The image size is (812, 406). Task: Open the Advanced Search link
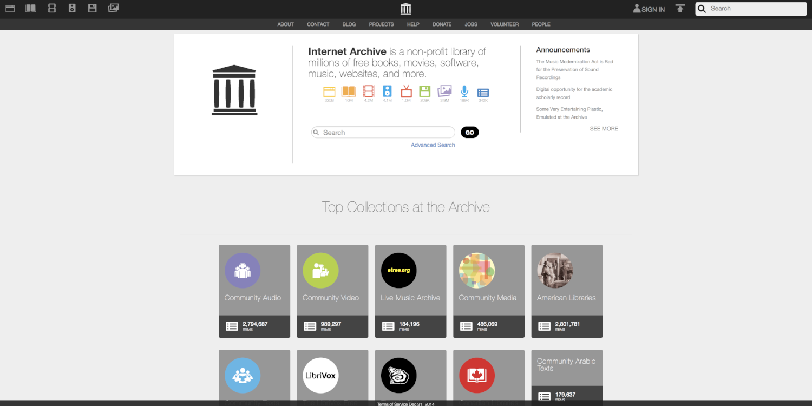pos(433,145)
